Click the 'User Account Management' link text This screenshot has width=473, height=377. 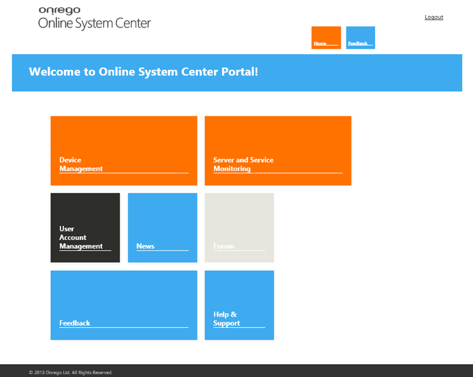pyautogui.click(x=81, y=238)
